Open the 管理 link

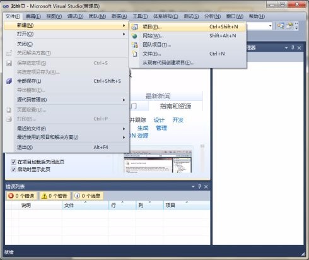tap(161, 128)
